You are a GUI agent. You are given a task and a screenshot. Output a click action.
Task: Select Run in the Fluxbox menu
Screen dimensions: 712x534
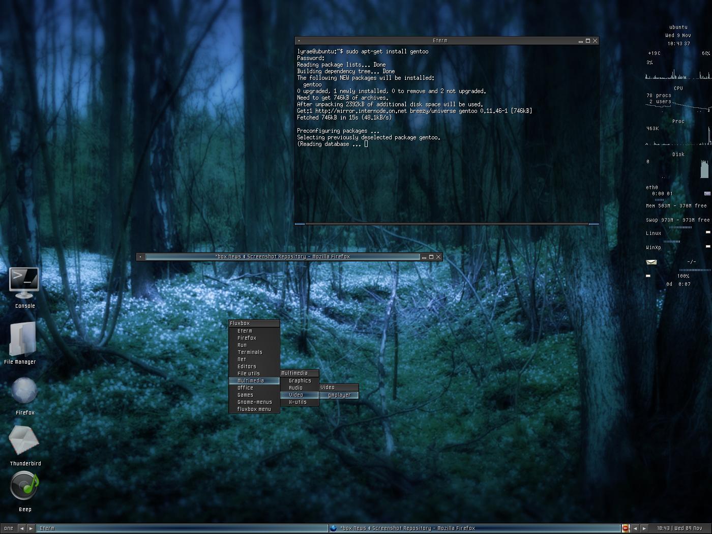click(254, 345)
